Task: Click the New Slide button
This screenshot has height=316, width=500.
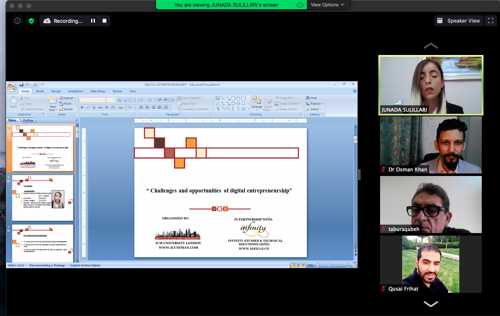Action: tap(53, 103)
